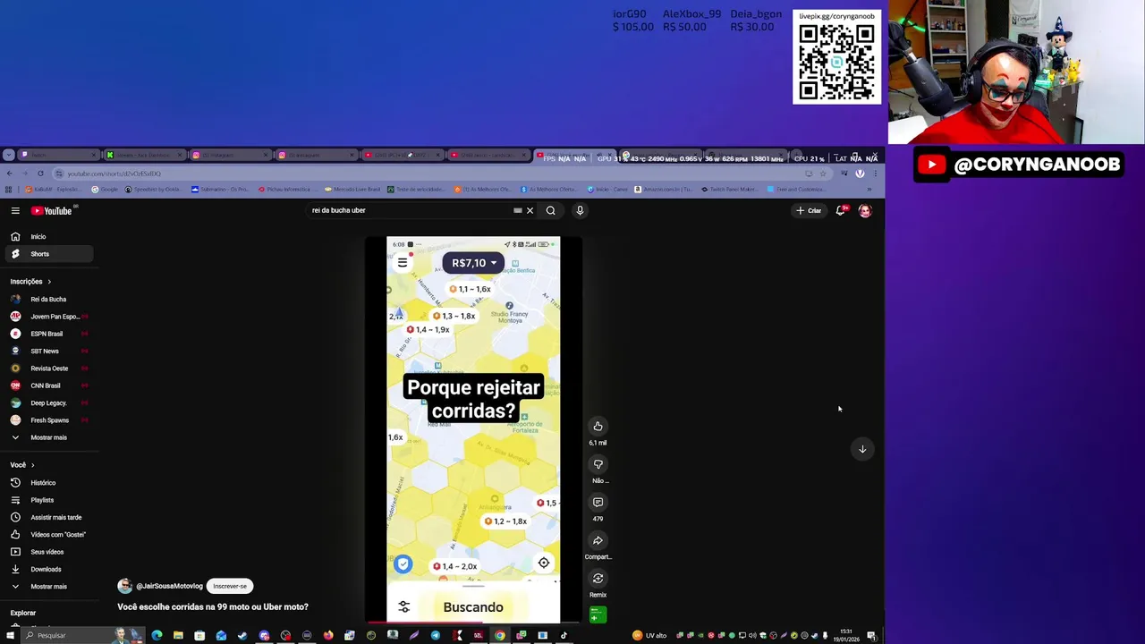Open Histórico in the sidebar

pos(49,483)
